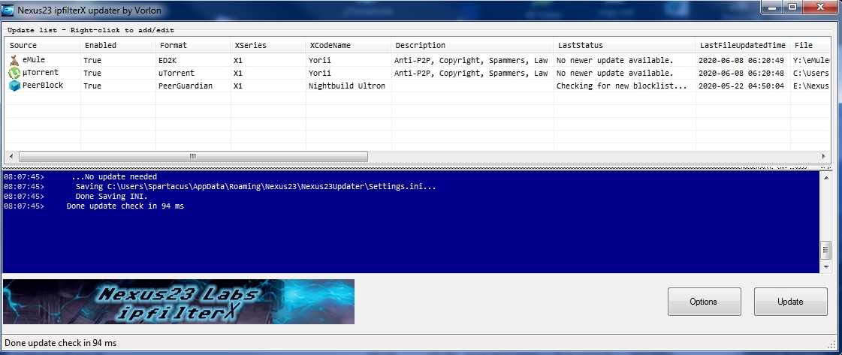Click 'Checking for new blocklist...' status
842x355 pixels.
point(621,86)
